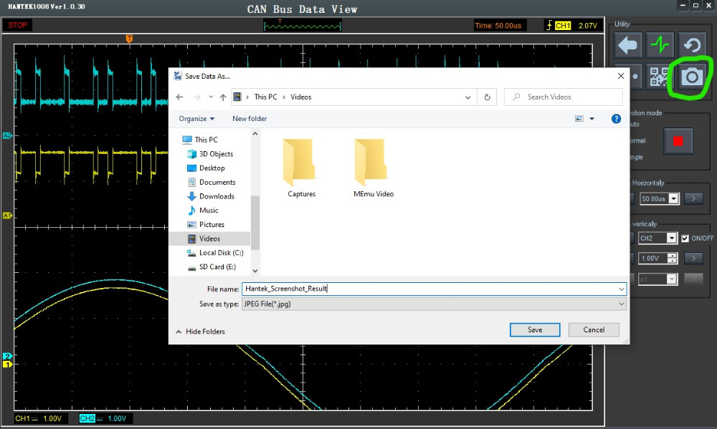The width and height of the screenshot is (717, 429).
Task: Expand the CH2 channel selector dropdown
Action: tap(672, 238)
